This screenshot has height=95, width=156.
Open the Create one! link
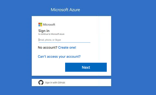tap(67, 47)
